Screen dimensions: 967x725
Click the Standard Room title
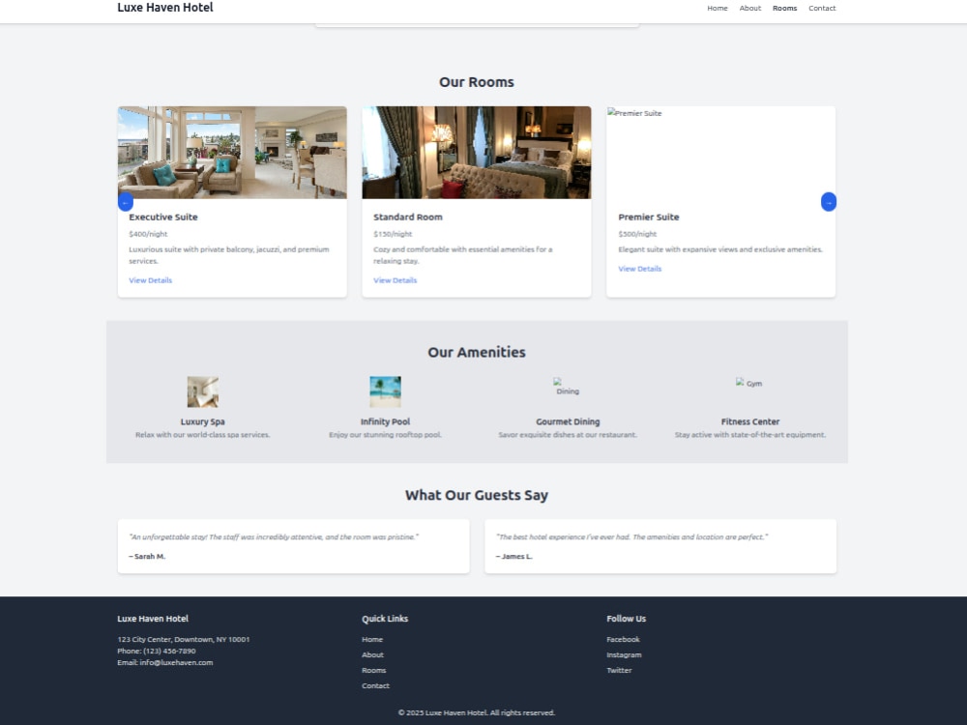coord(408,217)
